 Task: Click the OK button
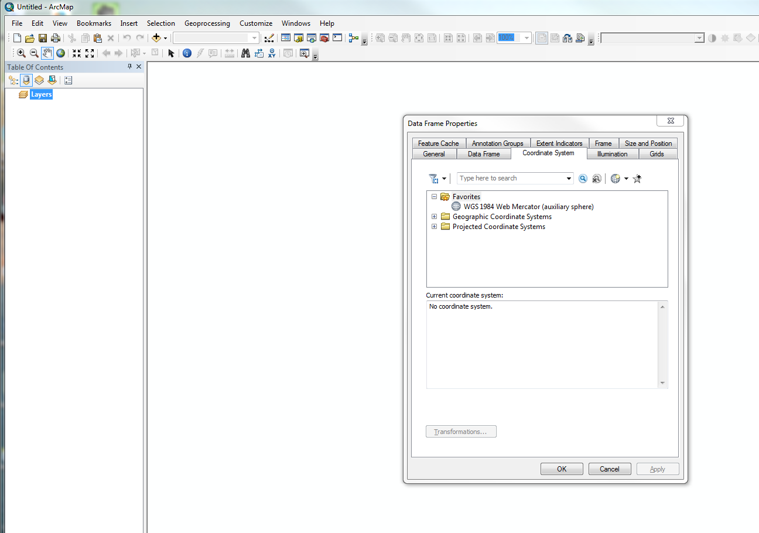(562, 469)
